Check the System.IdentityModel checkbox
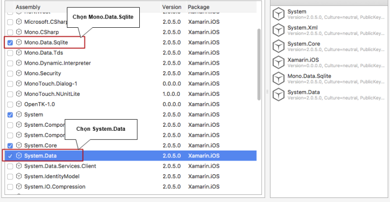390x202 pixels. (10, 177)
